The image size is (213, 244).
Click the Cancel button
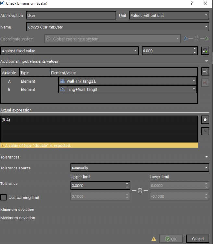(x=197, y=239)
